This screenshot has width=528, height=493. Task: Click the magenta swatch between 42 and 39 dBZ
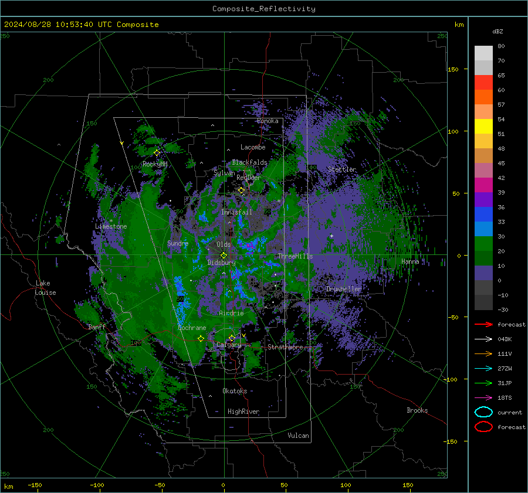point(483,185)
